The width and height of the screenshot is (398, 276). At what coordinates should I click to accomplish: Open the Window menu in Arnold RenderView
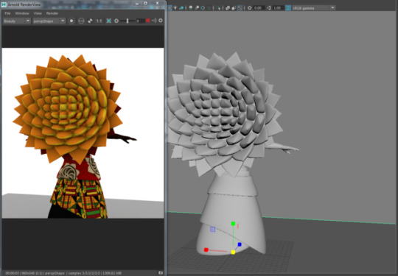click(x=22, y=13)
